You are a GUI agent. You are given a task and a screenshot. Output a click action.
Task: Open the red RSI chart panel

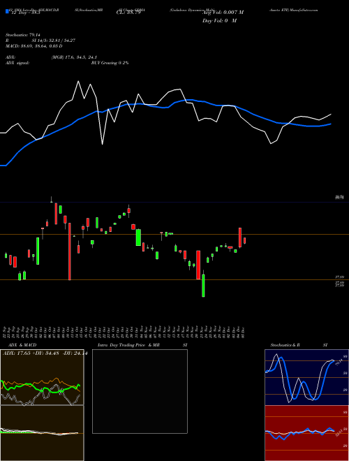306,433
